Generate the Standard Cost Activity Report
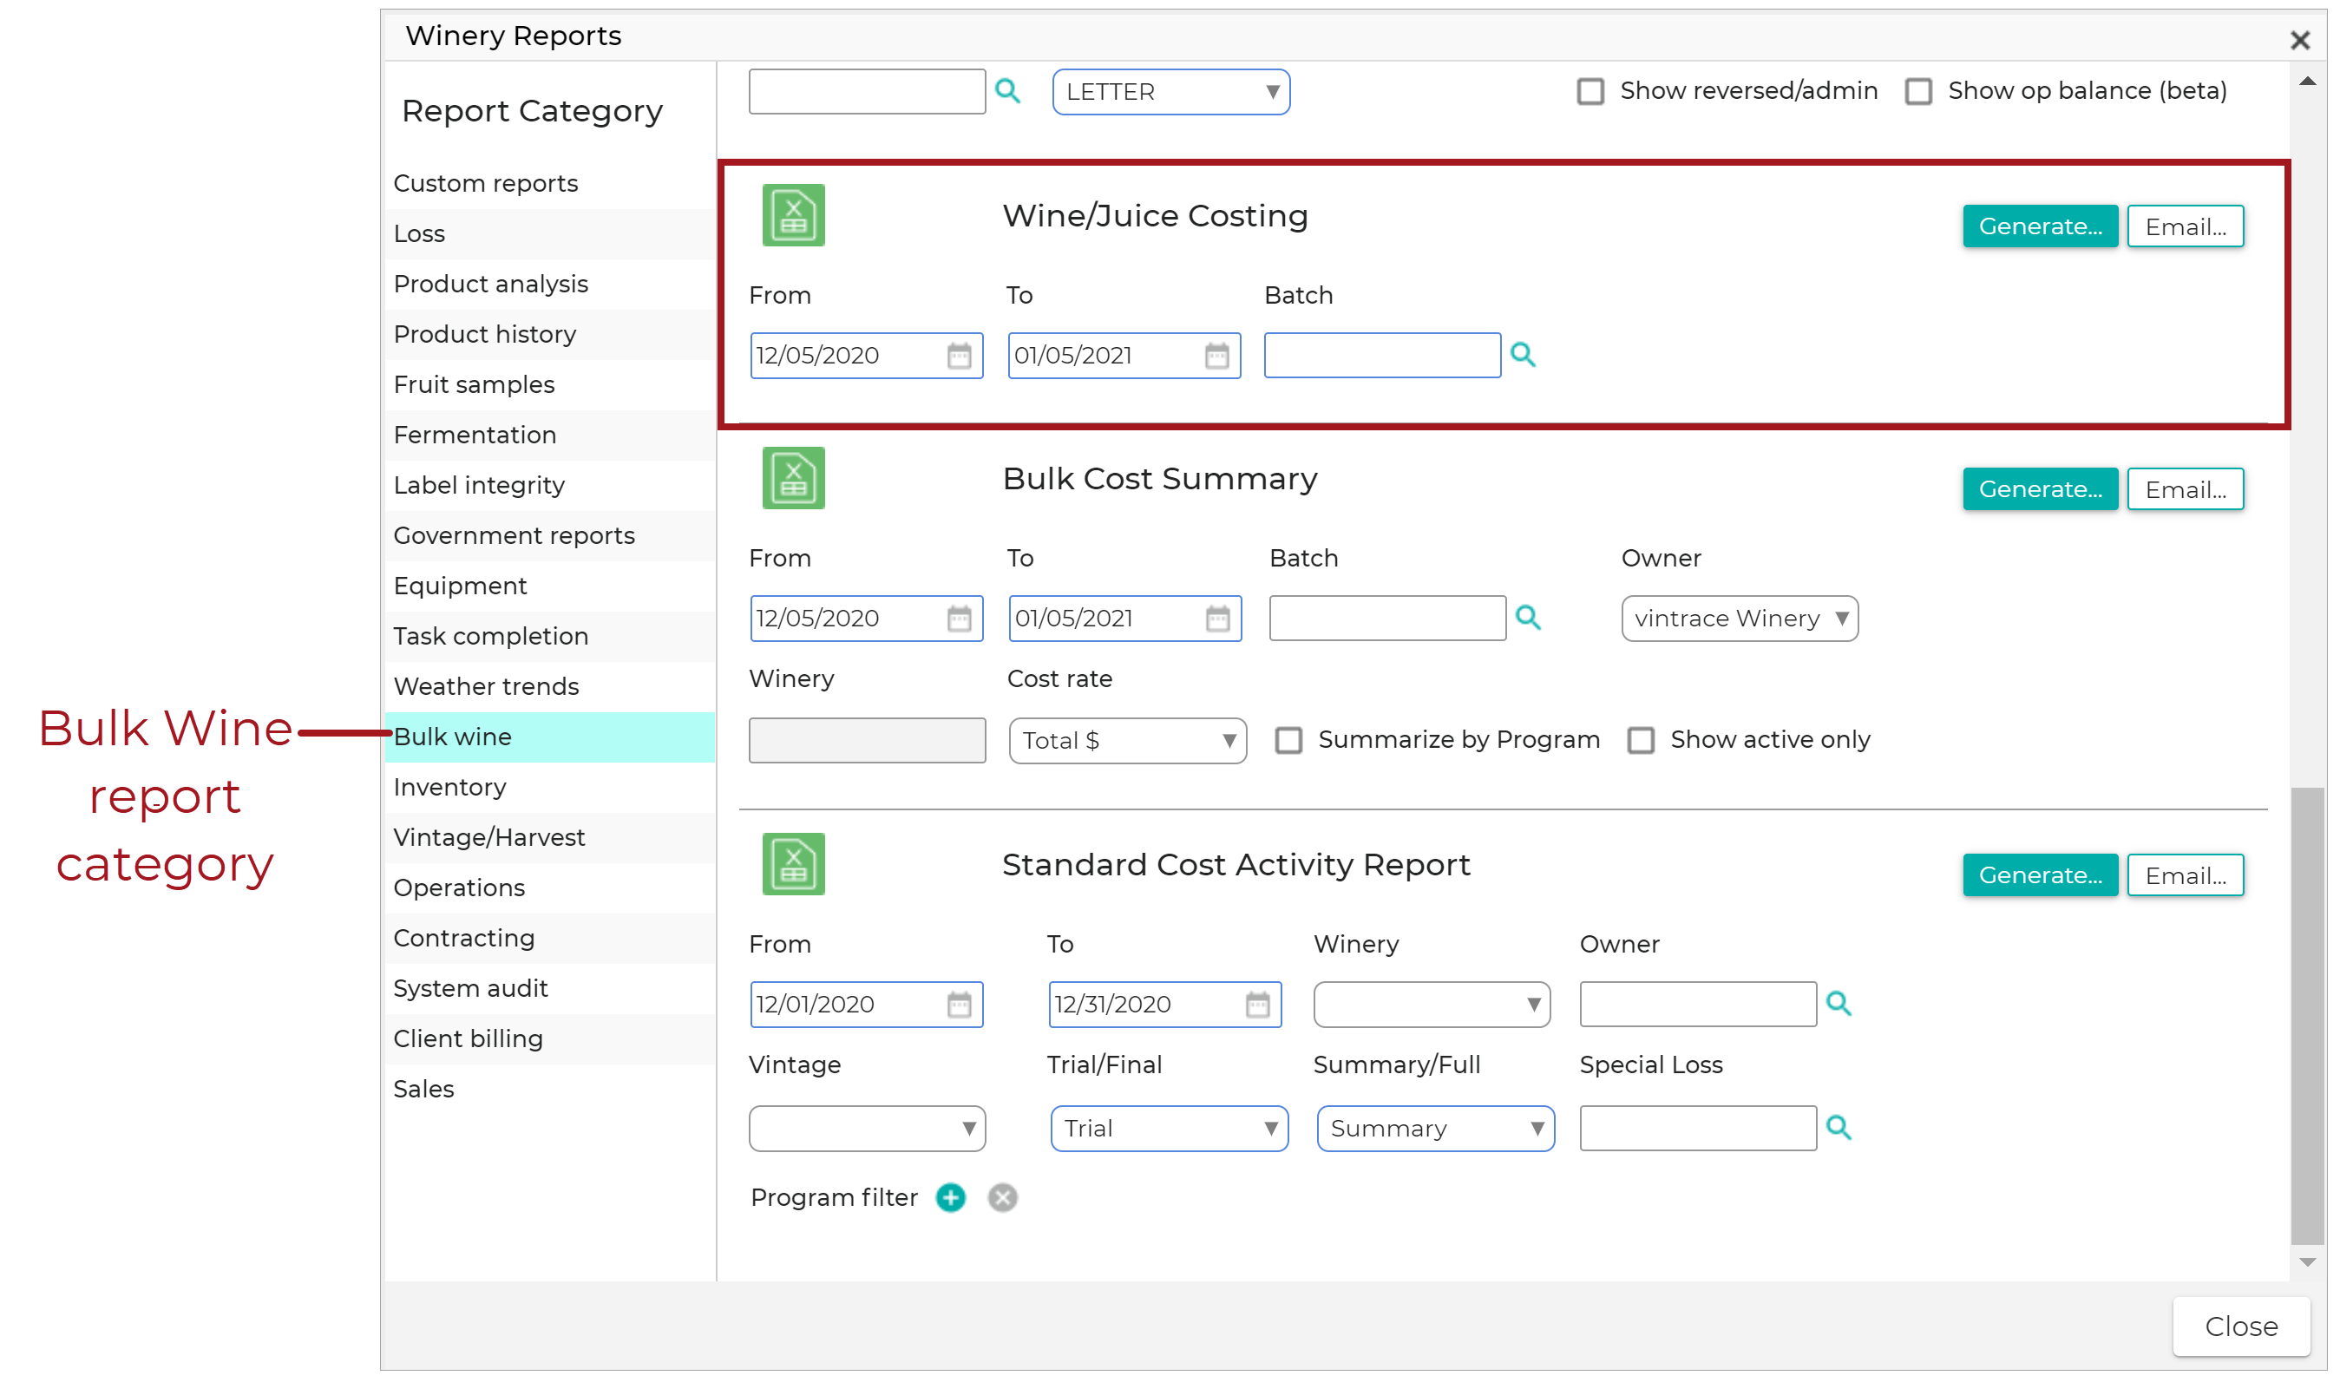 (2039, 875)
